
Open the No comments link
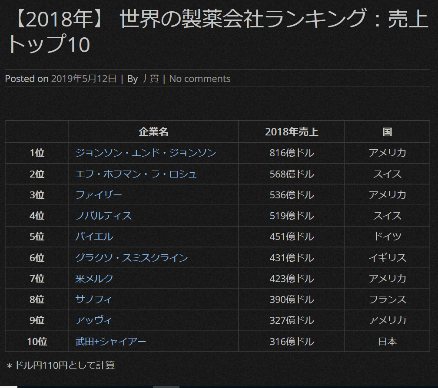pyautogui.click(x=199, y=79)
